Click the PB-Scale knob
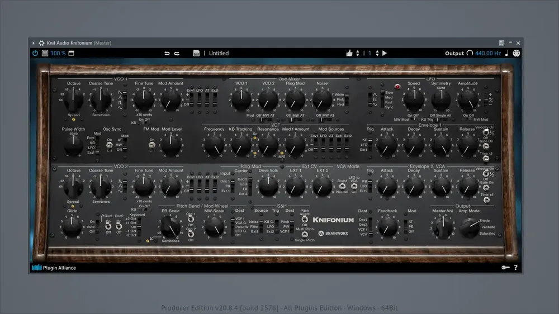This screenshot has width=559, height=314. tap(170, 227)
